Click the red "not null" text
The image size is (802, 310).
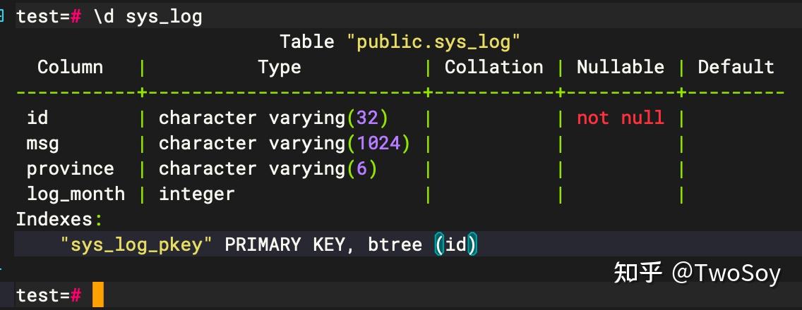click(x=620, y=118)
